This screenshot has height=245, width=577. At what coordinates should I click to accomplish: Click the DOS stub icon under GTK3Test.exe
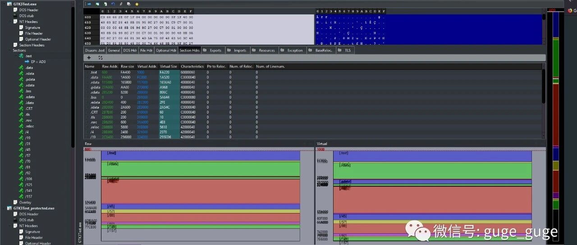click(x=15, y=16)
